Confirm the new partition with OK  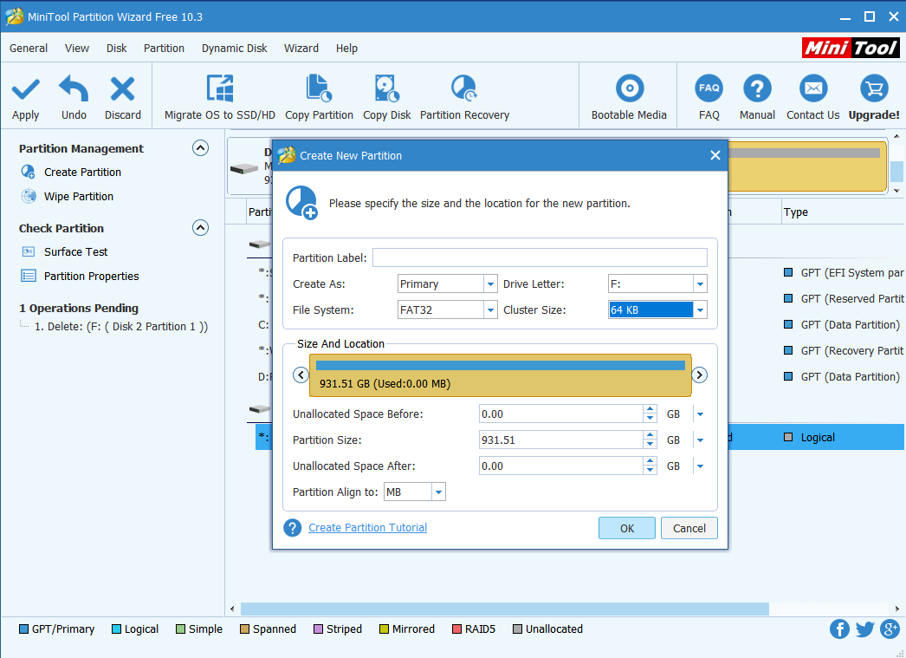click(x=626, y=528)
